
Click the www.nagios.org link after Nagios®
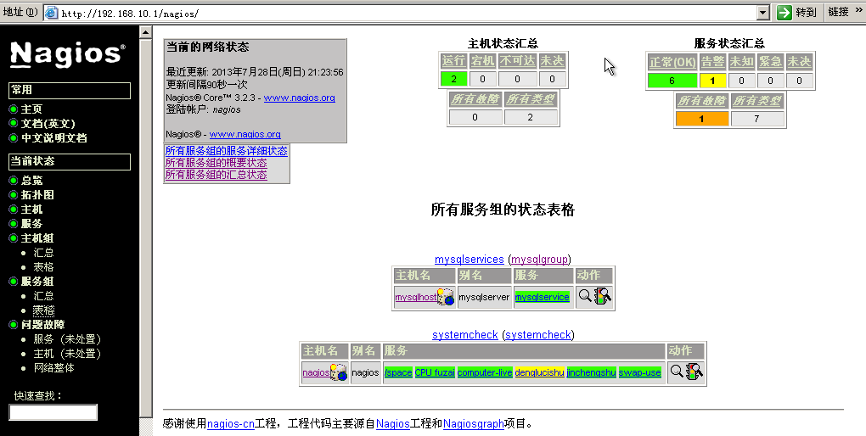(245, 134)
